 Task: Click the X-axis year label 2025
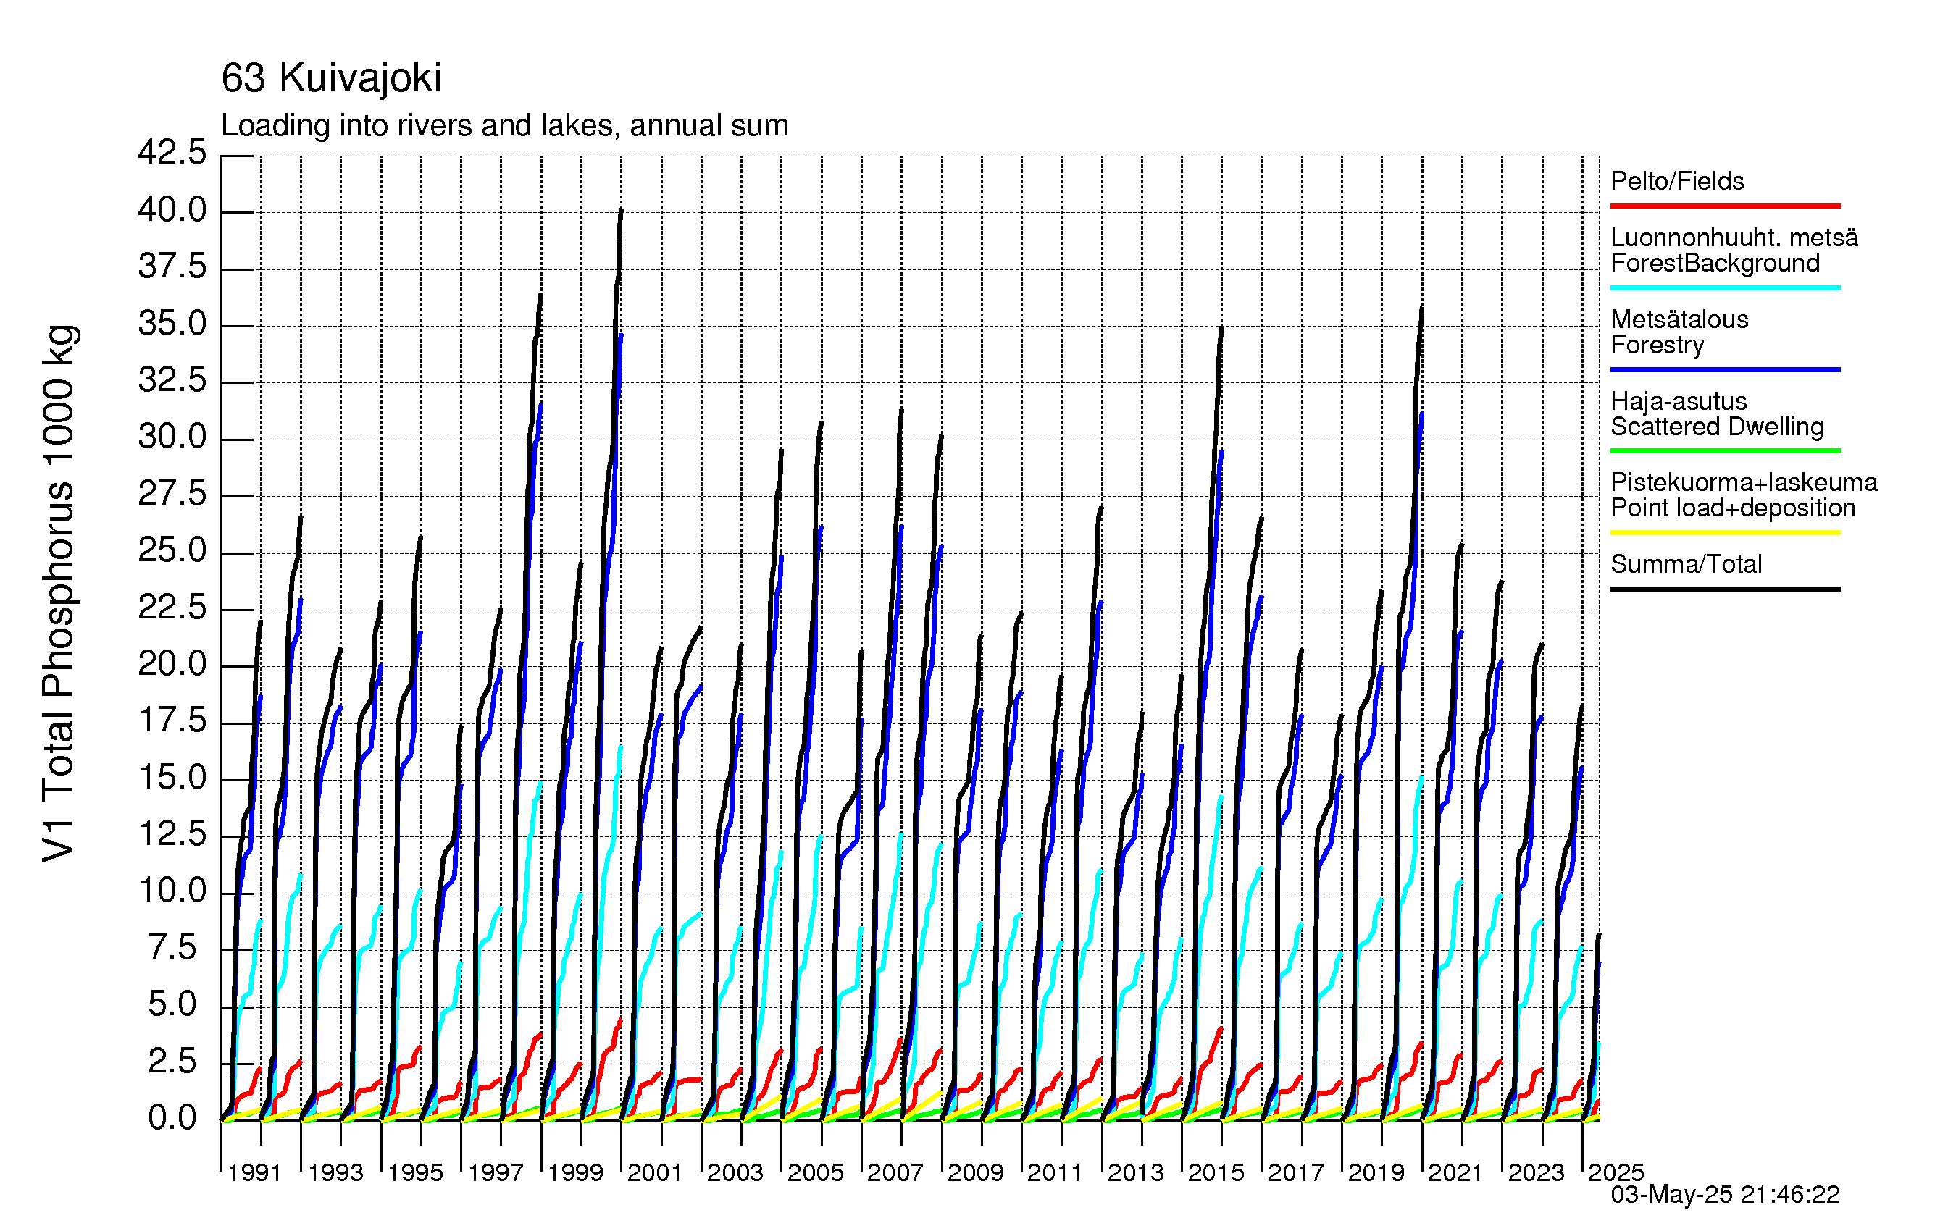pos(1616,1172)
